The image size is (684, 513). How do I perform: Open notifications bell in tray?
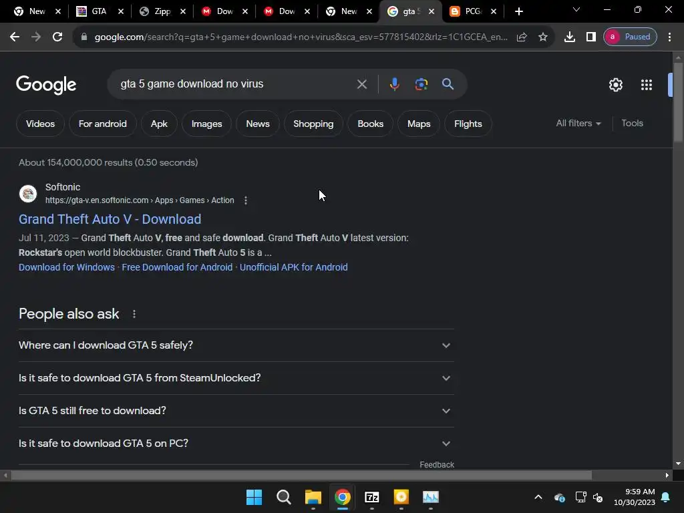[666, 497]
